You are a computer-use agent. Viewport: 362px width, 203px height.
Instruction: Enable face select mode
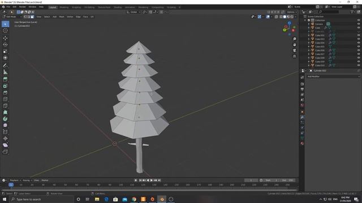tap(32, 17)
